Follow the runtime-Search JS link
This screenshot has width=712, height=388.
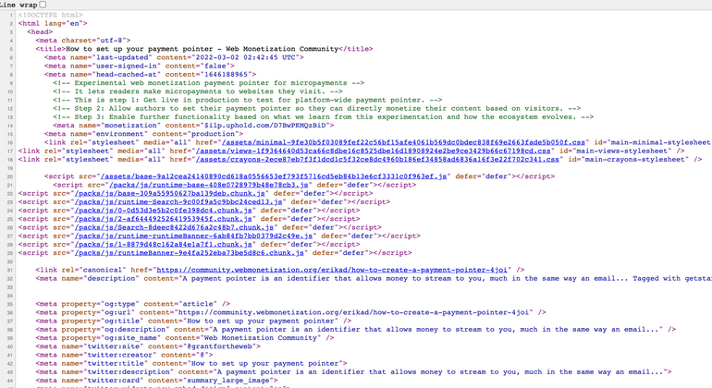coord(178,202)
